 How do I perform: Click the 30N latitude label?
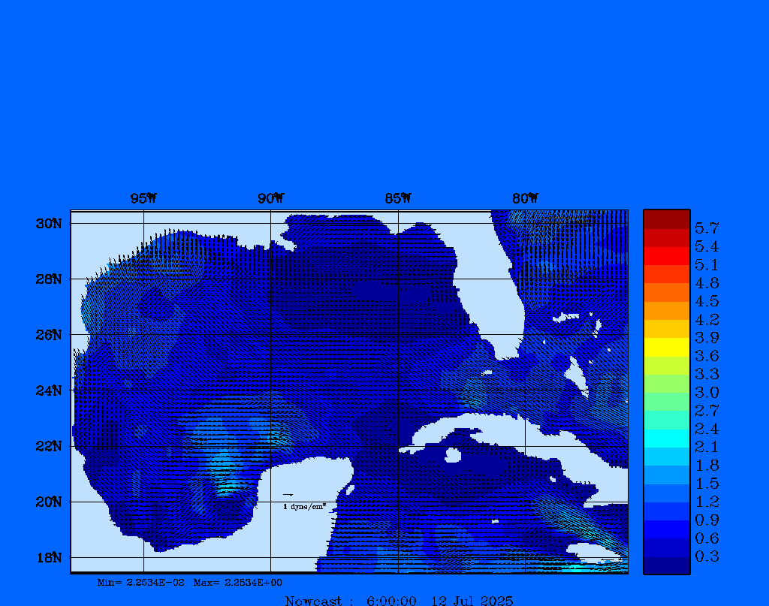point(48,224)
